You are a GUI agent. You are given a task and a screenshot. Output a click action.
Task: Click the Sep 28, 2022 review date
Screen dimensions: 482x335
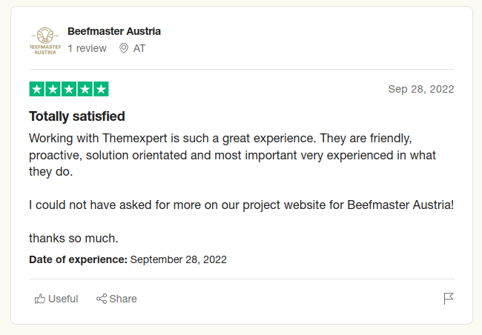[421, 89]
